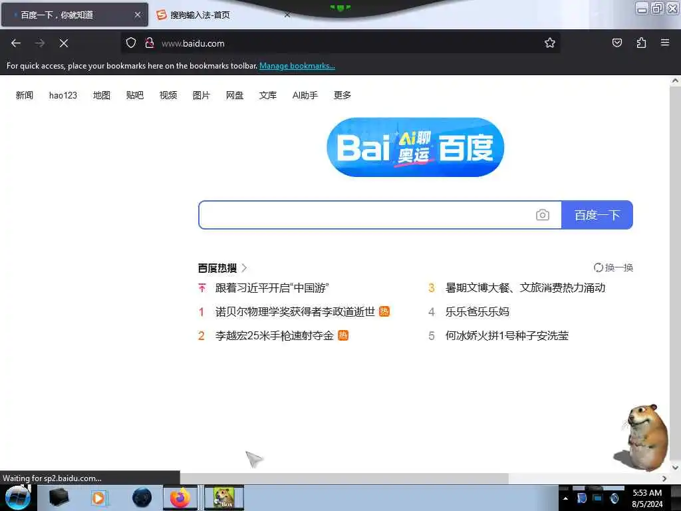Launch the media player taskbar icon
This screenshot has width=681, height=511.
point(98,498)
